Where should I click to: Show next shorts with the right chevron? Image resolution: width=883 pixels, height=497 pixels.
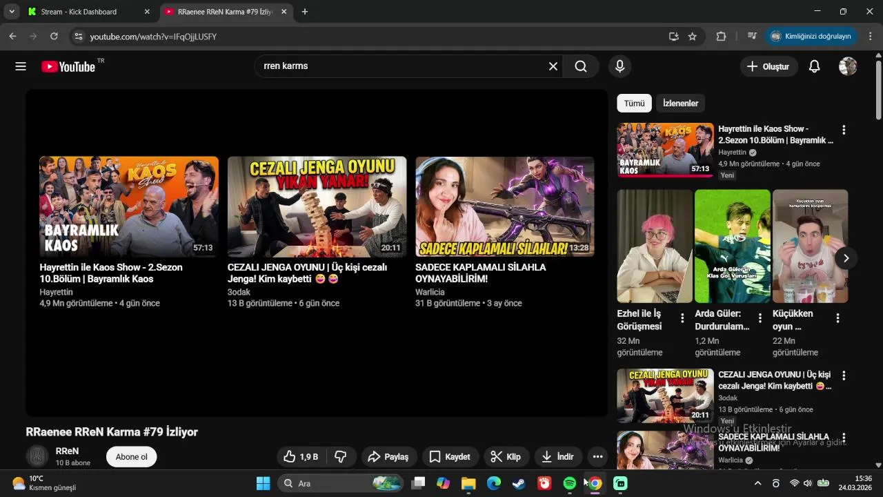tap(846, 258)
